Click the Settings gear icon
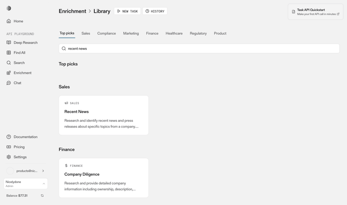The image size is (347, 205). (x=9, y=157)
